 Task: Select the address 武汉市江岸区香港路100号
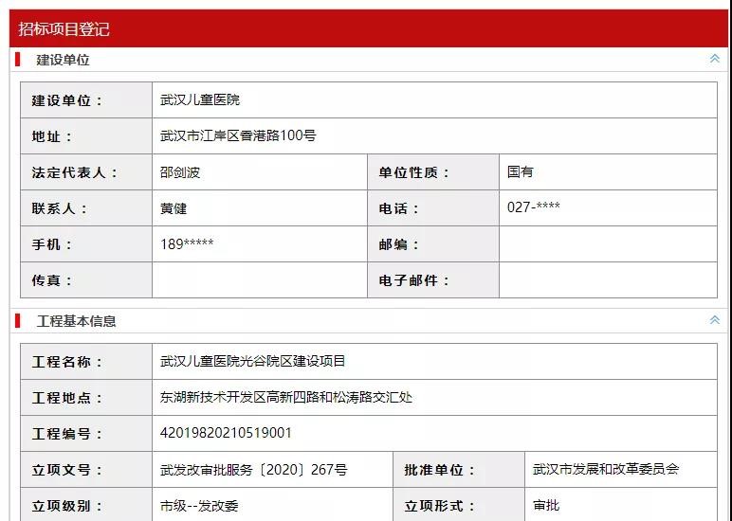point(238,135)
